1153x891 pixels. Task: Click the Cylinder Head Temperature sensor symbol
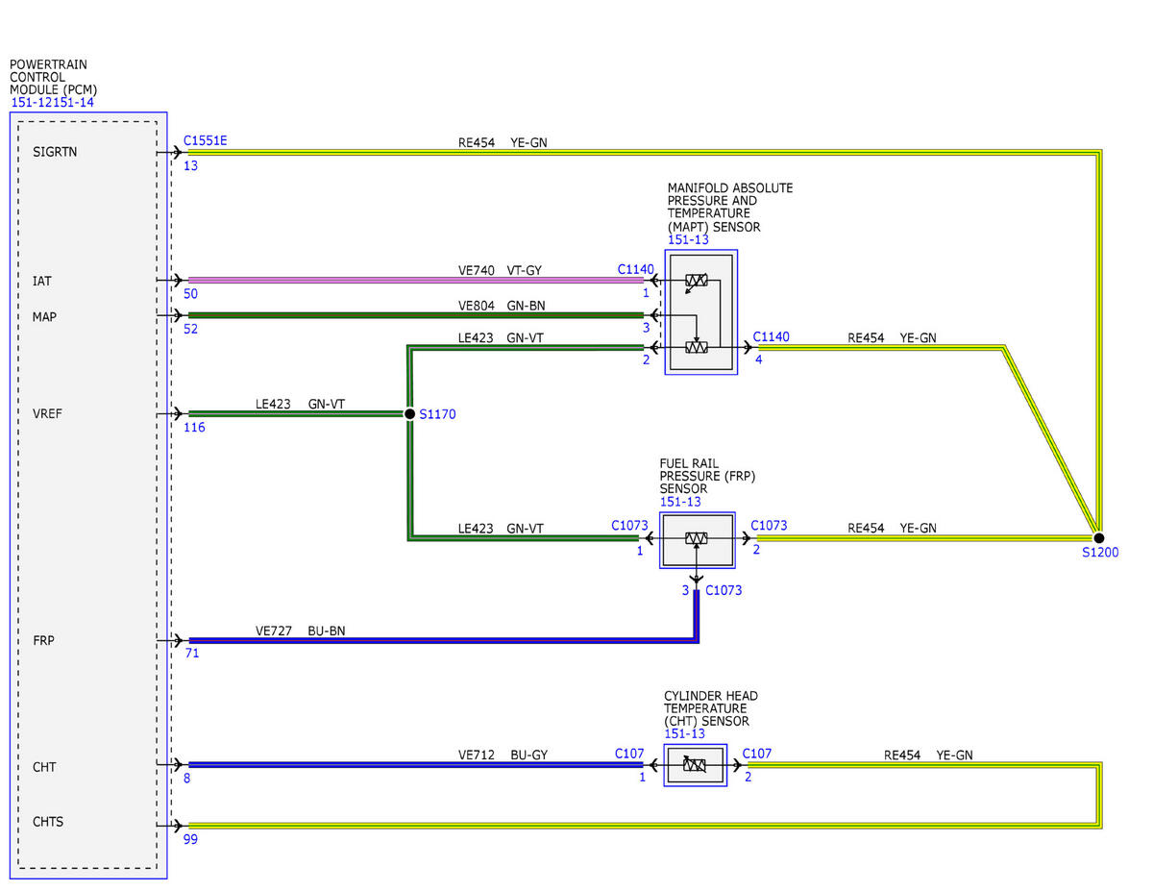(x=696, y=766)
